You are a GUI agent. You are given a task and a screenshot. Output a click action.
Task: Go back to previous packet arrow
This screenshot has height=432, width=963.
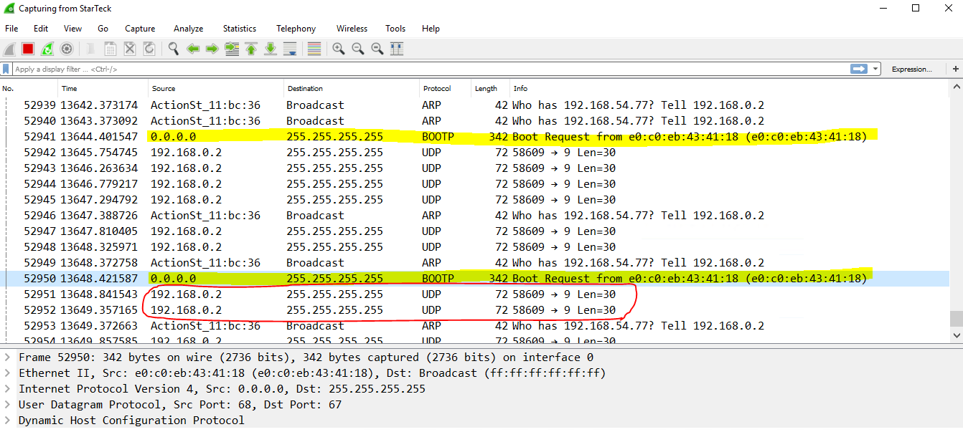pos(193,49)
